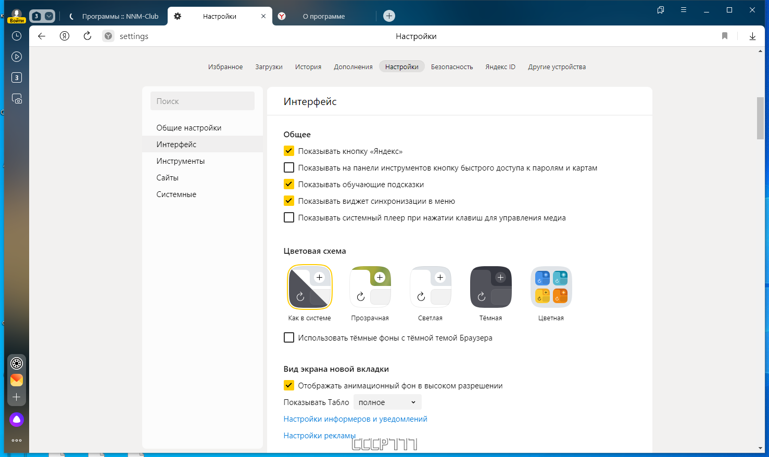Image resolution: width=769 pixels, height=457 pixels.
Task: Click the Yandex home button in toolbar
Action: click(65, 36)
